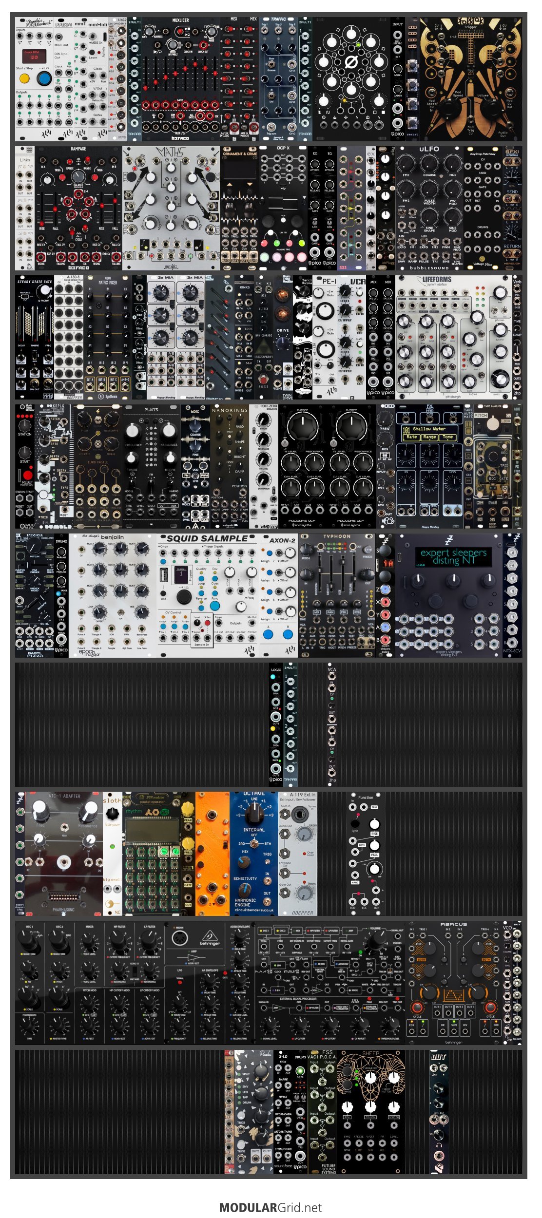Viewport: 542px width, 1218px height.
Task: Select the pocket operator rhythm module
Action: [x=152, y=854]
